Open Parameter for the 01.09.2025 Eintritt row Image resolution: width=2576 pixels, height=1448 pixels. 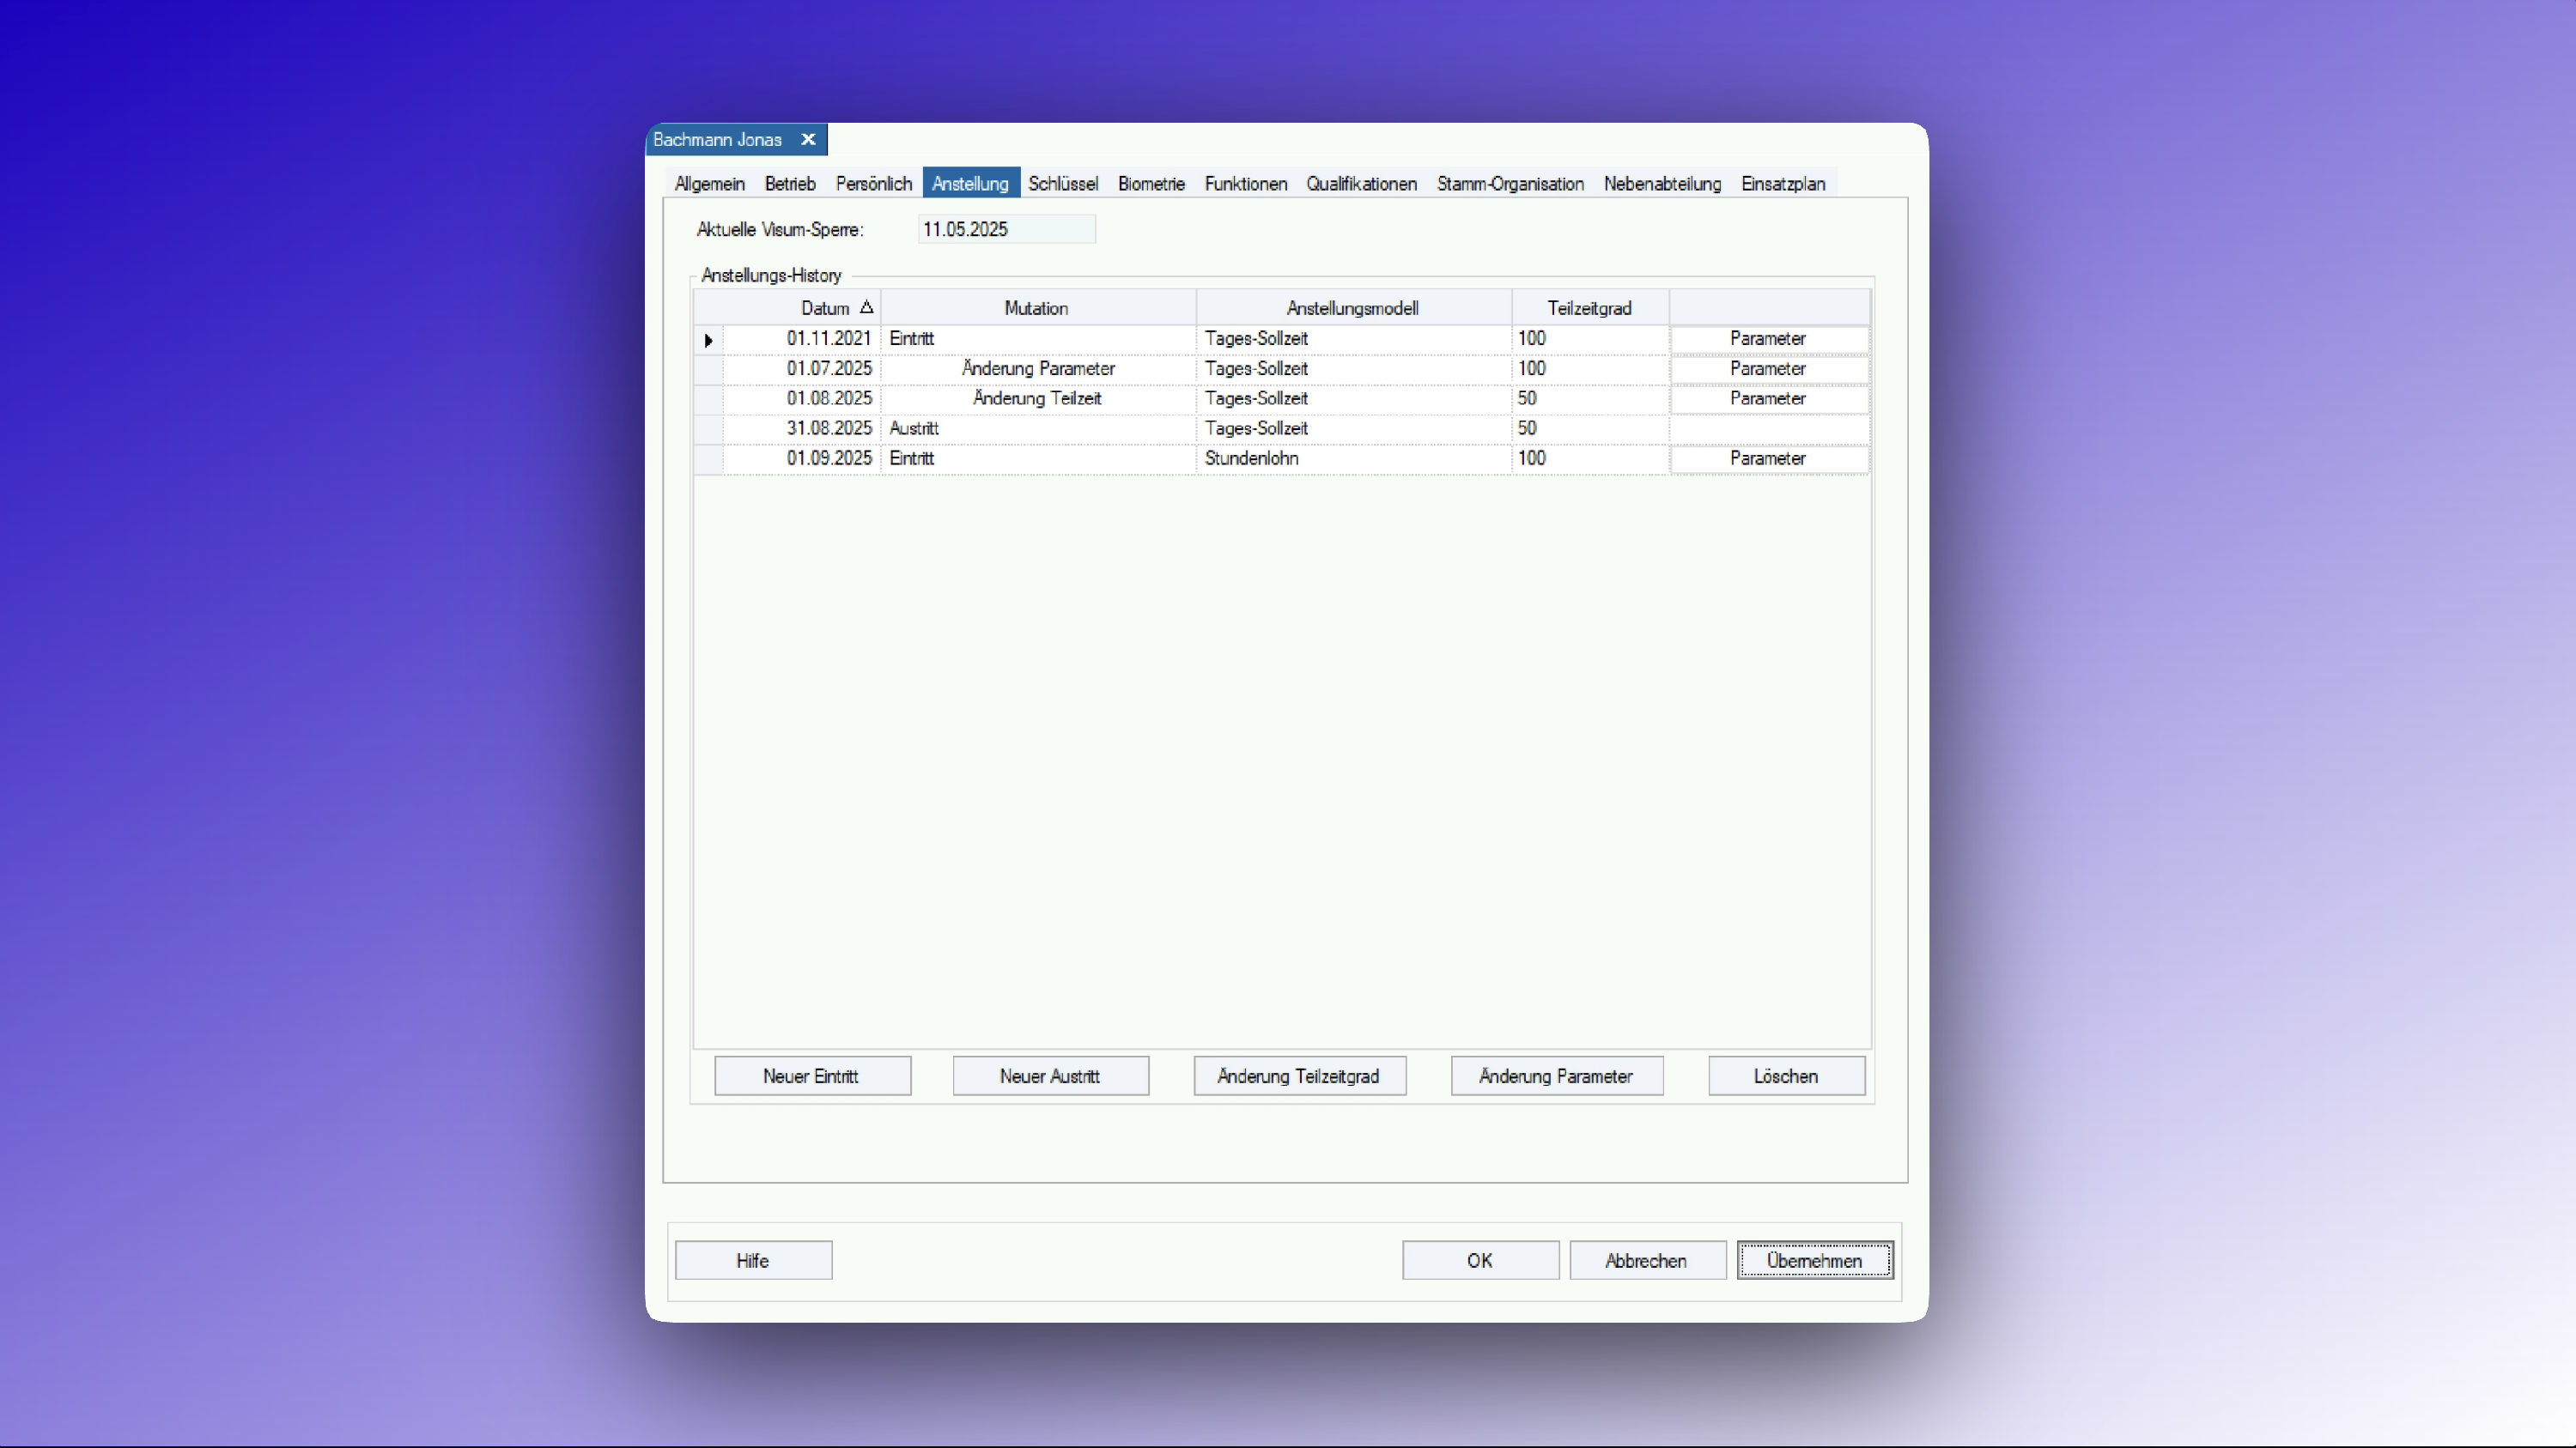pyautogui.click(x=1767, y=458)
